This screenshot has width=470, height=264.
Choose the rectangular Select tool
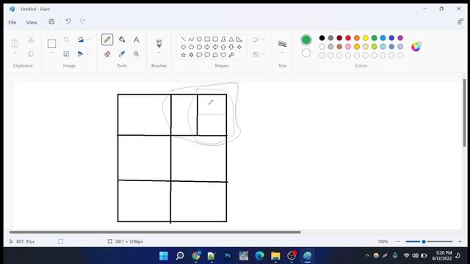click(x=51, y=43)
